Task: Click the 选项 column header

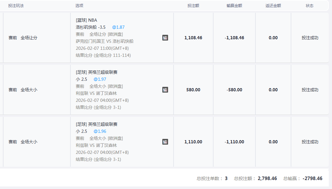Action: point(79,6)
